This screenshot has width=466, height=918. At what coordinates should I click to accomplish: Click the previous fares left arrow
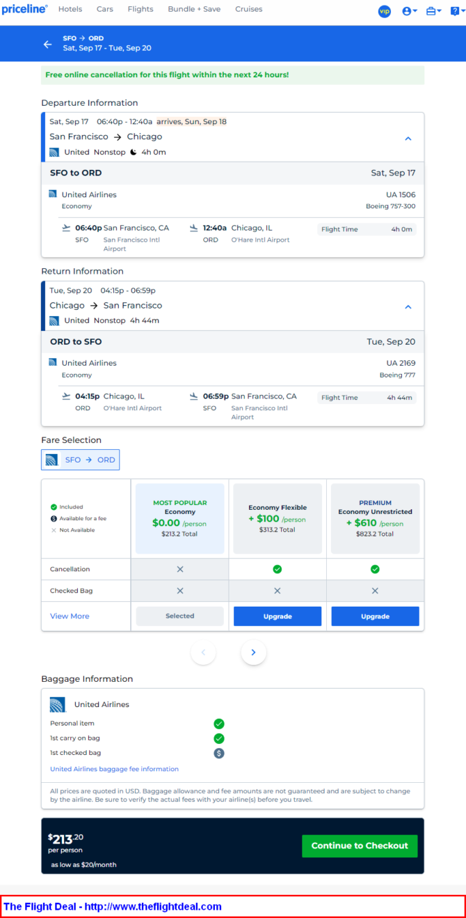tap(204, 653)
